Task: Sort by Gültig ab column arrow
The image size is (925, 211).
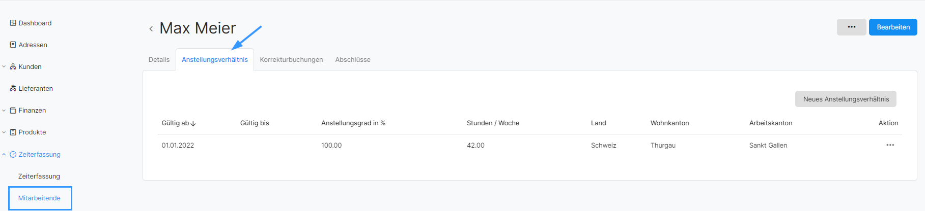Action: (x=193, y=123)
